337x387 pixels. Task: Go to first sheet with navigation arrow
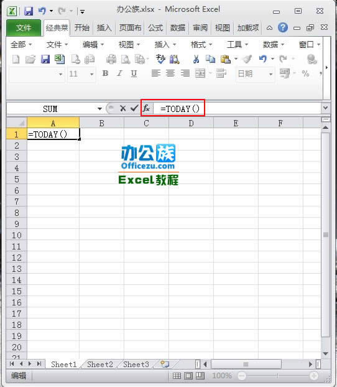tap(12, 363)
